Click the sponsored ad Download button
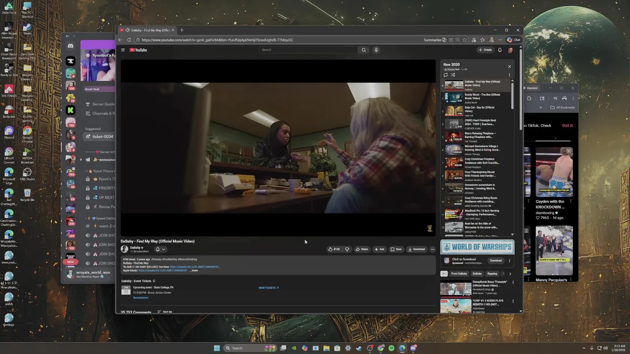Image resolution: width=630 pixels, height=354 pixels. click(496, 261)
